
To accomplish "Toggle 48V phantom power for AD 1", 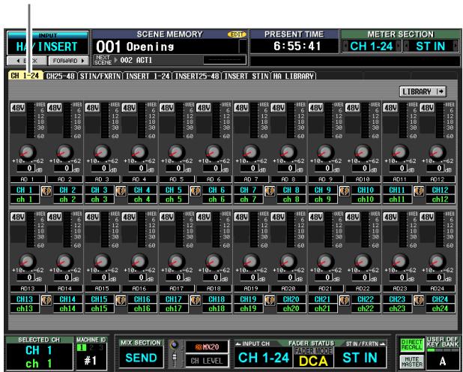I will 18,108.
